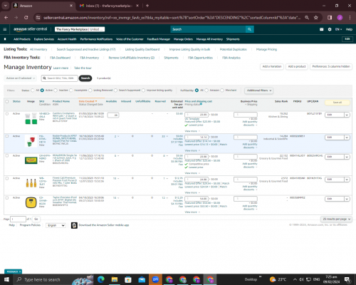356x285 pixels.
Task: Check the Taylor Precision thermometer row checkbox
Action: point(7,197)
